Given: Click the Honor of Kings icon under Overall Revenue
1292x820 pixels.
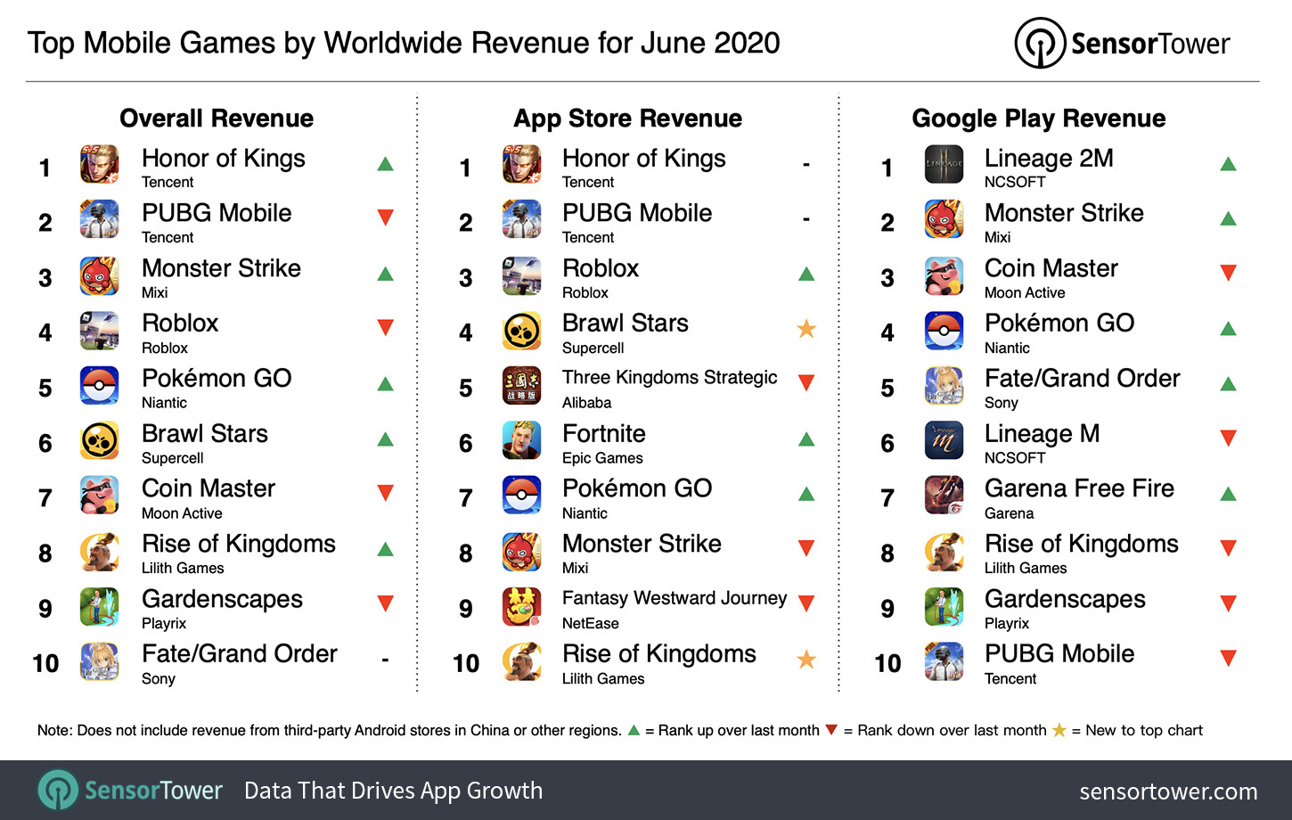Looking at the screenshot, I should pos(99,165).
